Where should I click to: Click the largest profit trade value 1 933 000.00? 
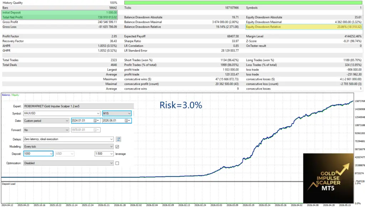tap(231, 70)
